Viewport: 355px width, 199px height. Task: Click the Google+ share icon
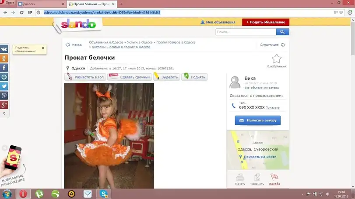[x=4, y=104]
